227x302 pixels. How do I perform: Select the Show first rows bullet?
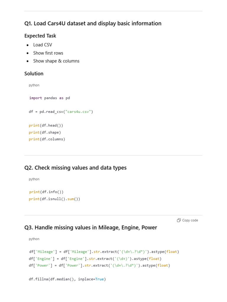coord(48,53)
